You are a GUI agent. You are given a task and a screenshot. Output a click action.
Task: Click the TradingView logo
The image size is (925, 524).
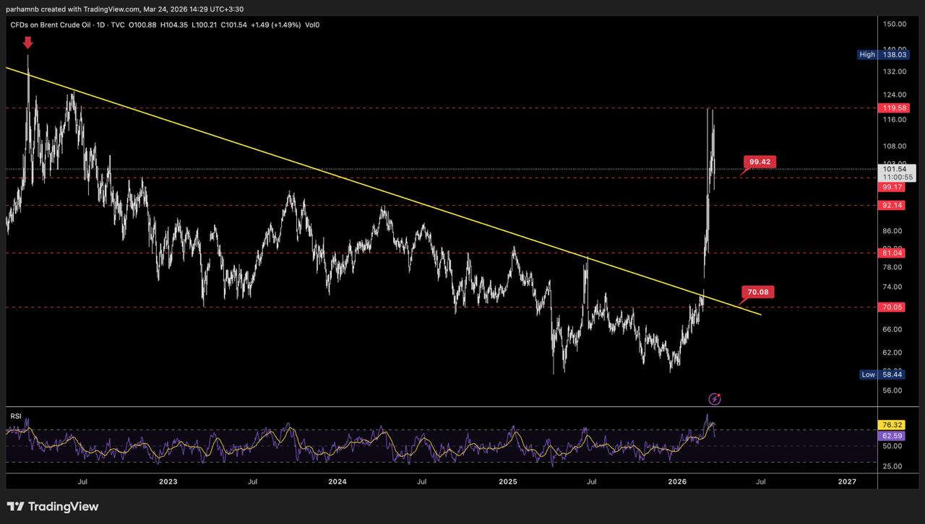53,507
